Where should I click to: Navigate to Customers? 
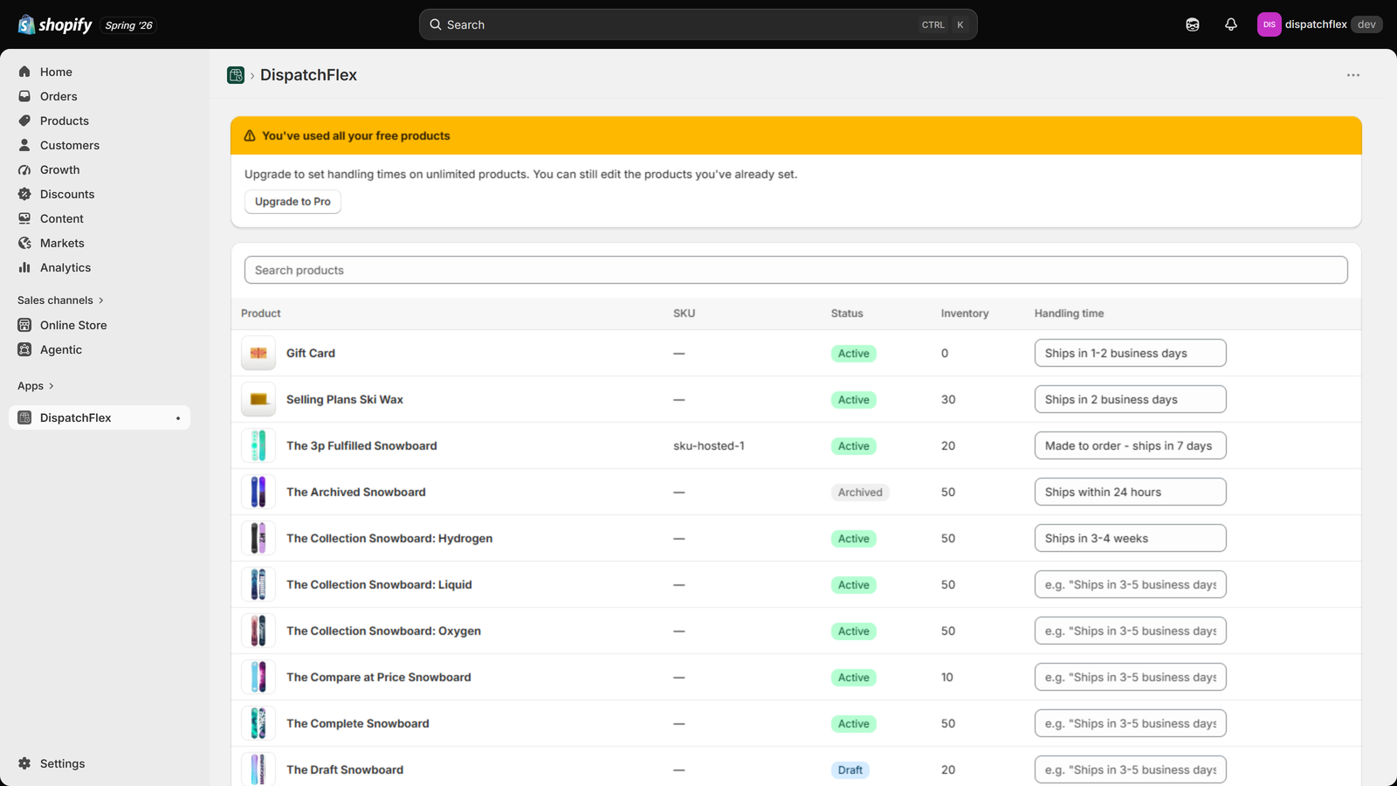pyautogui.click(x=100, y=145)
